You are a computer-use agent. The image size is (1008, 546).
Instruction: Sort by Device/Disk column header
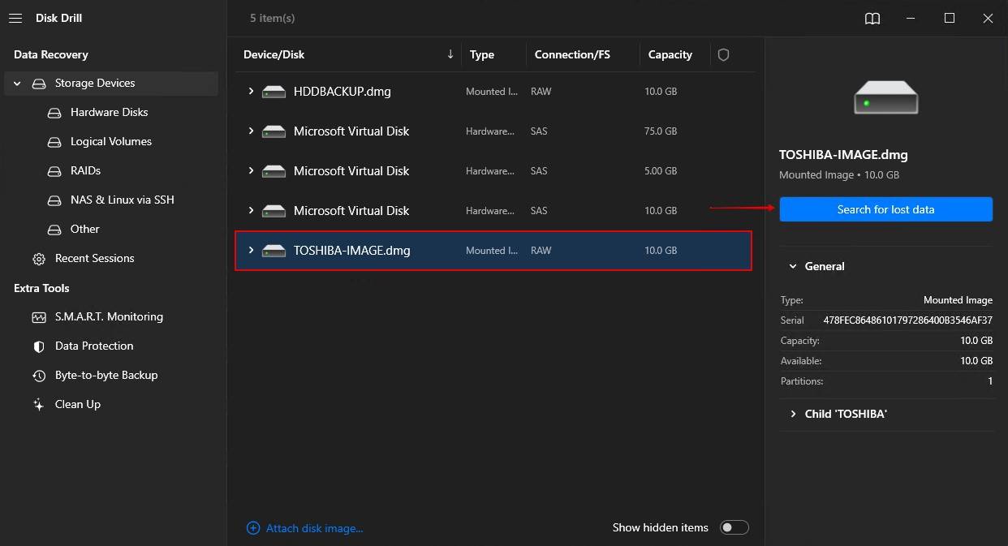pyautogui.click(x=274, y=54)
